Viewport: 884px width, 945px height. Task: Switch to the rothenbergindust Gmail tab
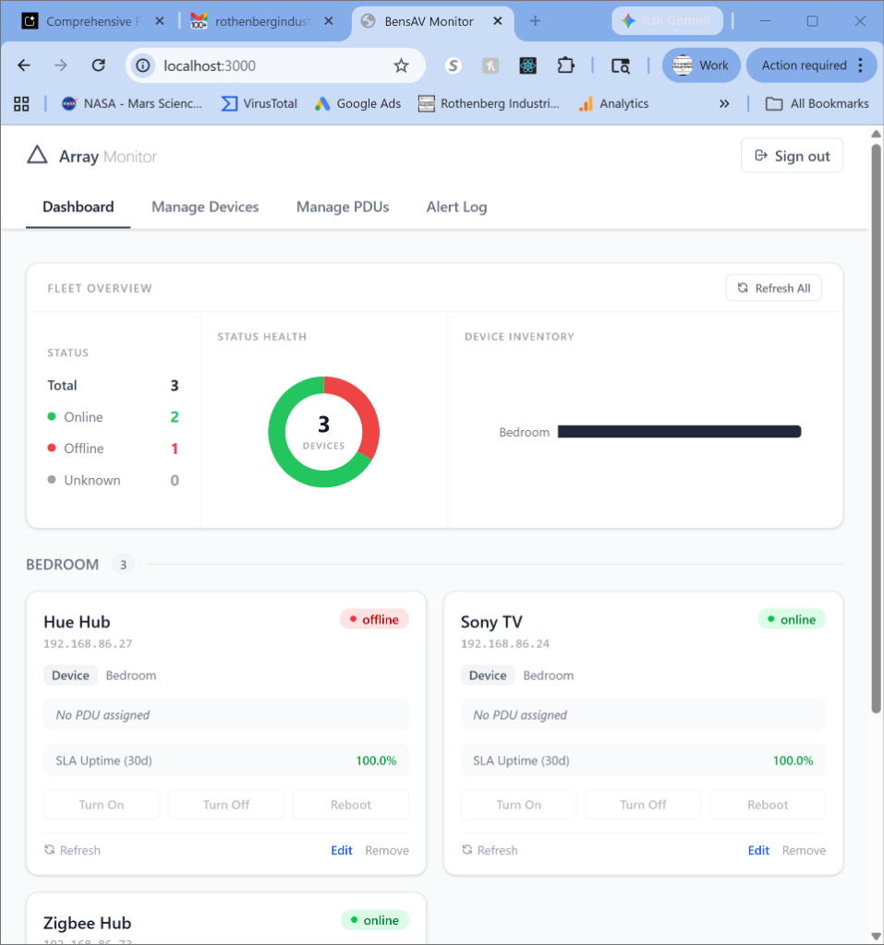point(262,21)
